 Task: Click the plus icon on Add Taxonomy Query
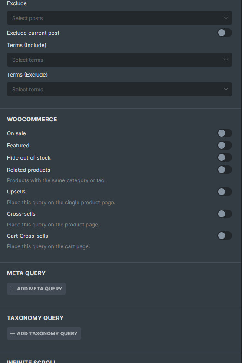pyautogui.click(x=13, y=333)
